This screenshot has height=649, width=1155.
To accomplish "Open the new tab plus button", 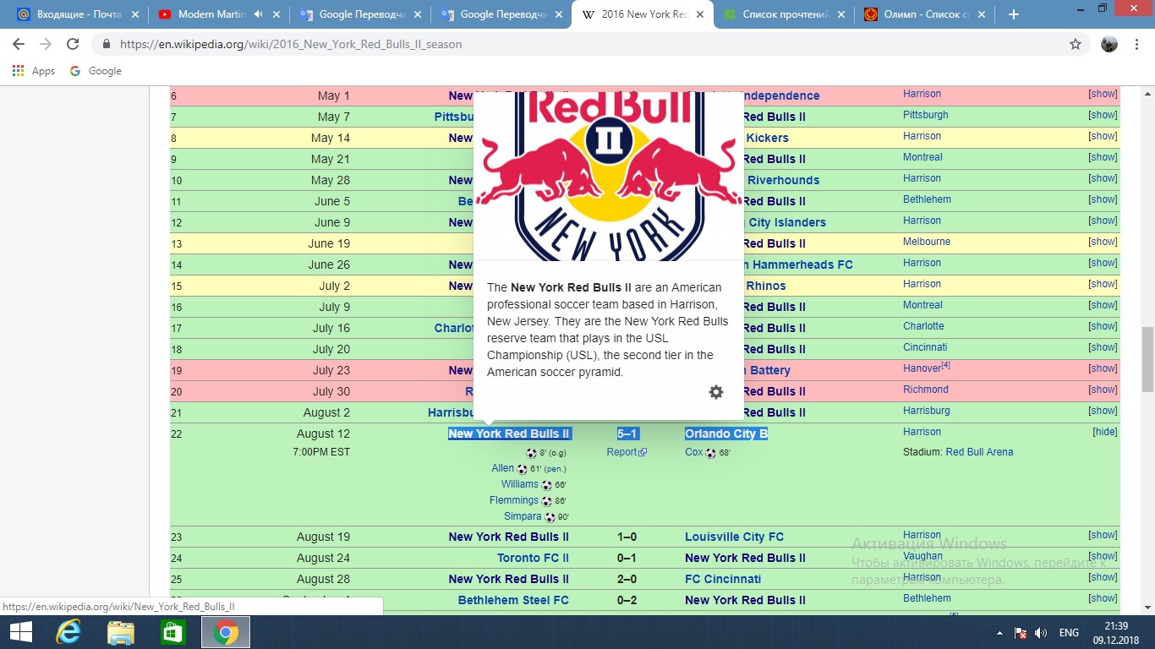I will [x=1014, y=14].
